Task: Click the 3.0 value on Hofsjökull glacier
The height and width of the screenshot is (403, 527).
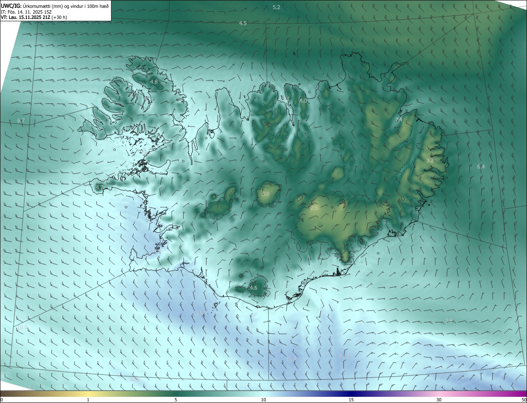Action: [266, 194]
